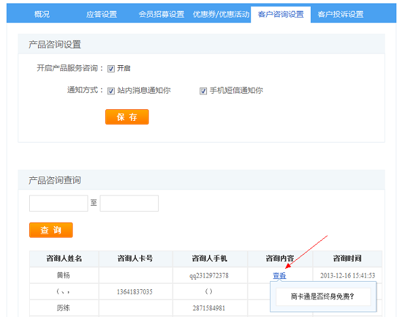
Task: Click the 咨询人卡号 column header
Action: pos(136,259)
